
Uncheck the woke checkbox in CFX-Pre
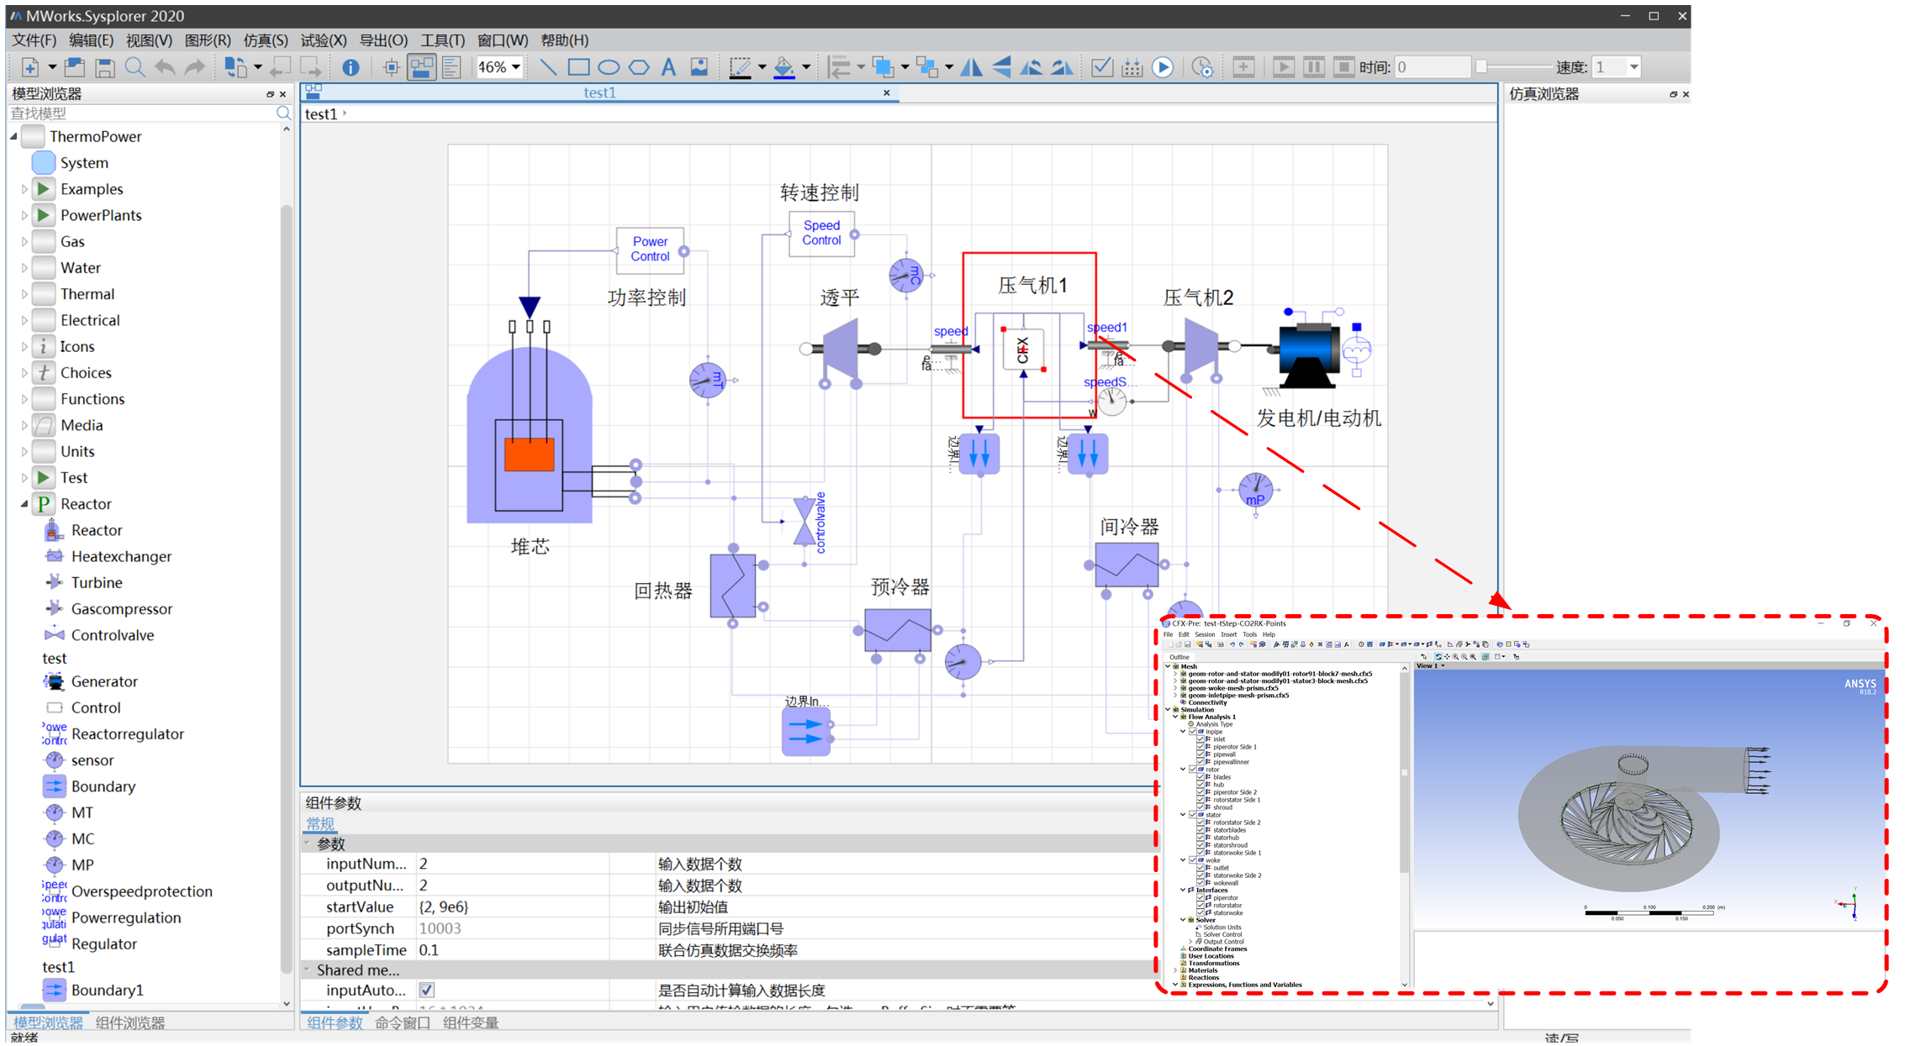click(1193, 860)
